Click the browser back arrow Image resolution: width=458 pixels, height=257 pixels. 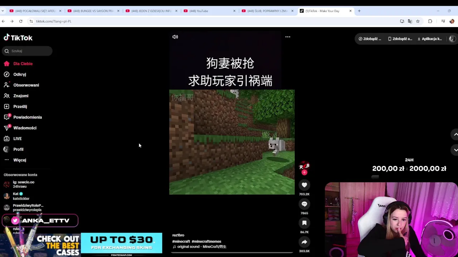click(3, 21)
